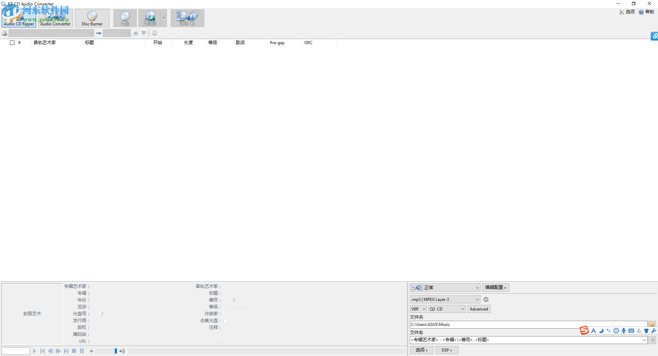Open the Disc Burner tool
The width and height of the screenshot is (658, 356).
[x=92, y=18]
